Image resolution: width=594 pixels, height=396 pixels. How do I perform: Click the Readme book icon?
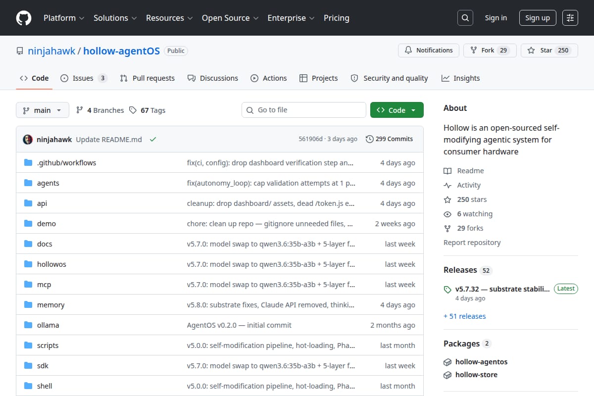tap(447, 171)
